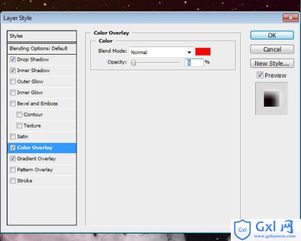Image resolution: width=301 pixels, height=241 pixels.
Task: Click the Blend Mode dropdown arrow
Action: point(189,52)
